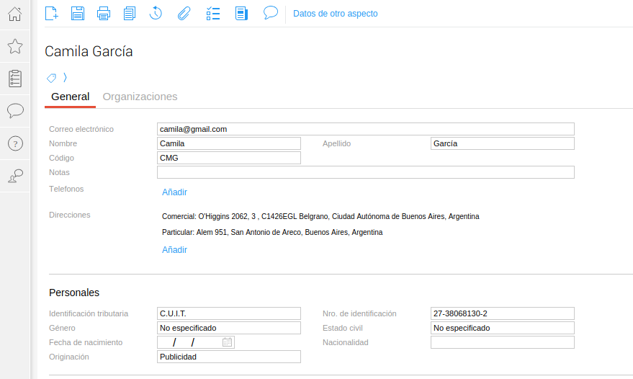Print the contact with printer icon

coord(104,14)
